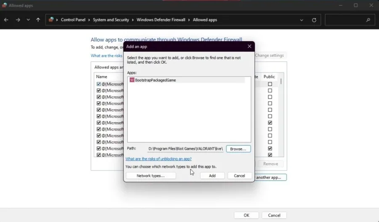Uncheck the first @{Microsoft name checkbox
Viewport: 379px width, 222px height.
coord(99,84)
